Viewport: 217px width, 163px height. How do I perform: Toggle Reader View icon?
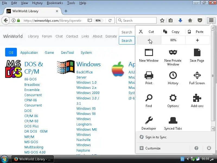click(x=90, y=21)
